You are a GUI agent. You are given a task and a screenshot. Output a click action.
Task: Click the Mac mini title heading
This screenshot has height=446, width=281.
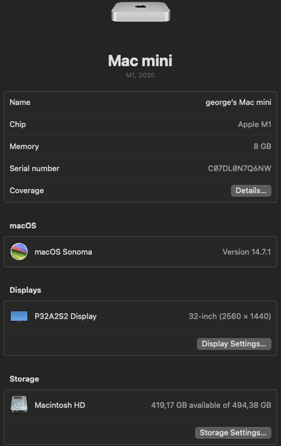(x=140, y=61)
